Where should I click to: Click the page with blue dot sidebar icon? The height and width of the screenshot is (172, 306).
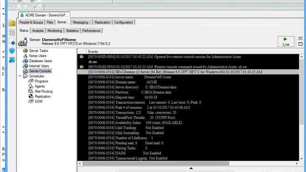point(12,42)
